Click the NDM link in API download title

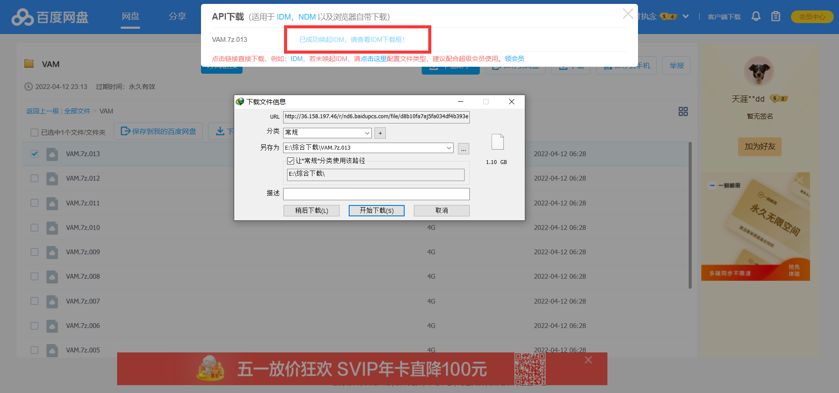click(x=307, y=17)
